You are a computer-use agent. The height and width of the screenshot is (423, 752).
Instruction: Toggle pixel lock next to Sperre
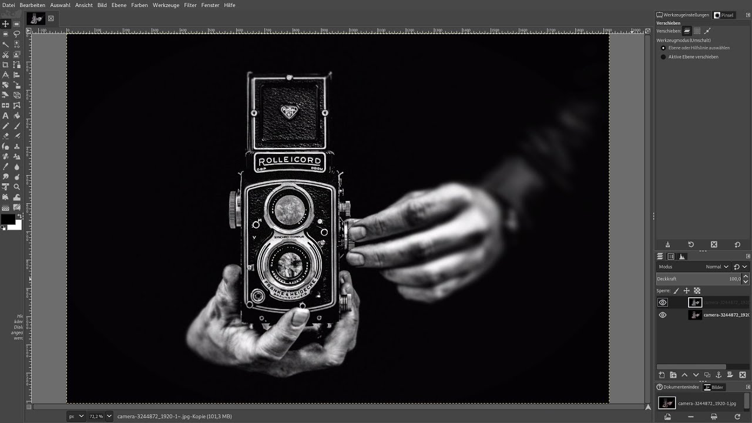pyautogui.click(x=676, y=291)
